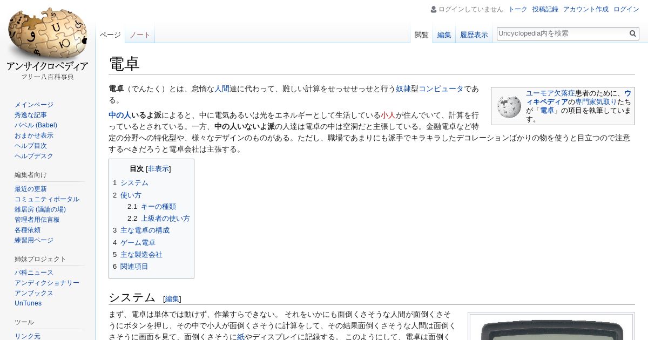Open the トーク link at top
Image resolution: width=648 pixels, height=340 pixels.
coord(518,9)
